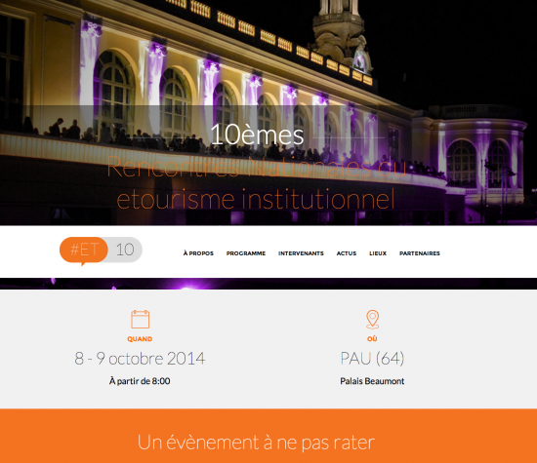Click the OÙ label
Image resolution: width=537 pixels, height=463 pixels.
point(372,339)
